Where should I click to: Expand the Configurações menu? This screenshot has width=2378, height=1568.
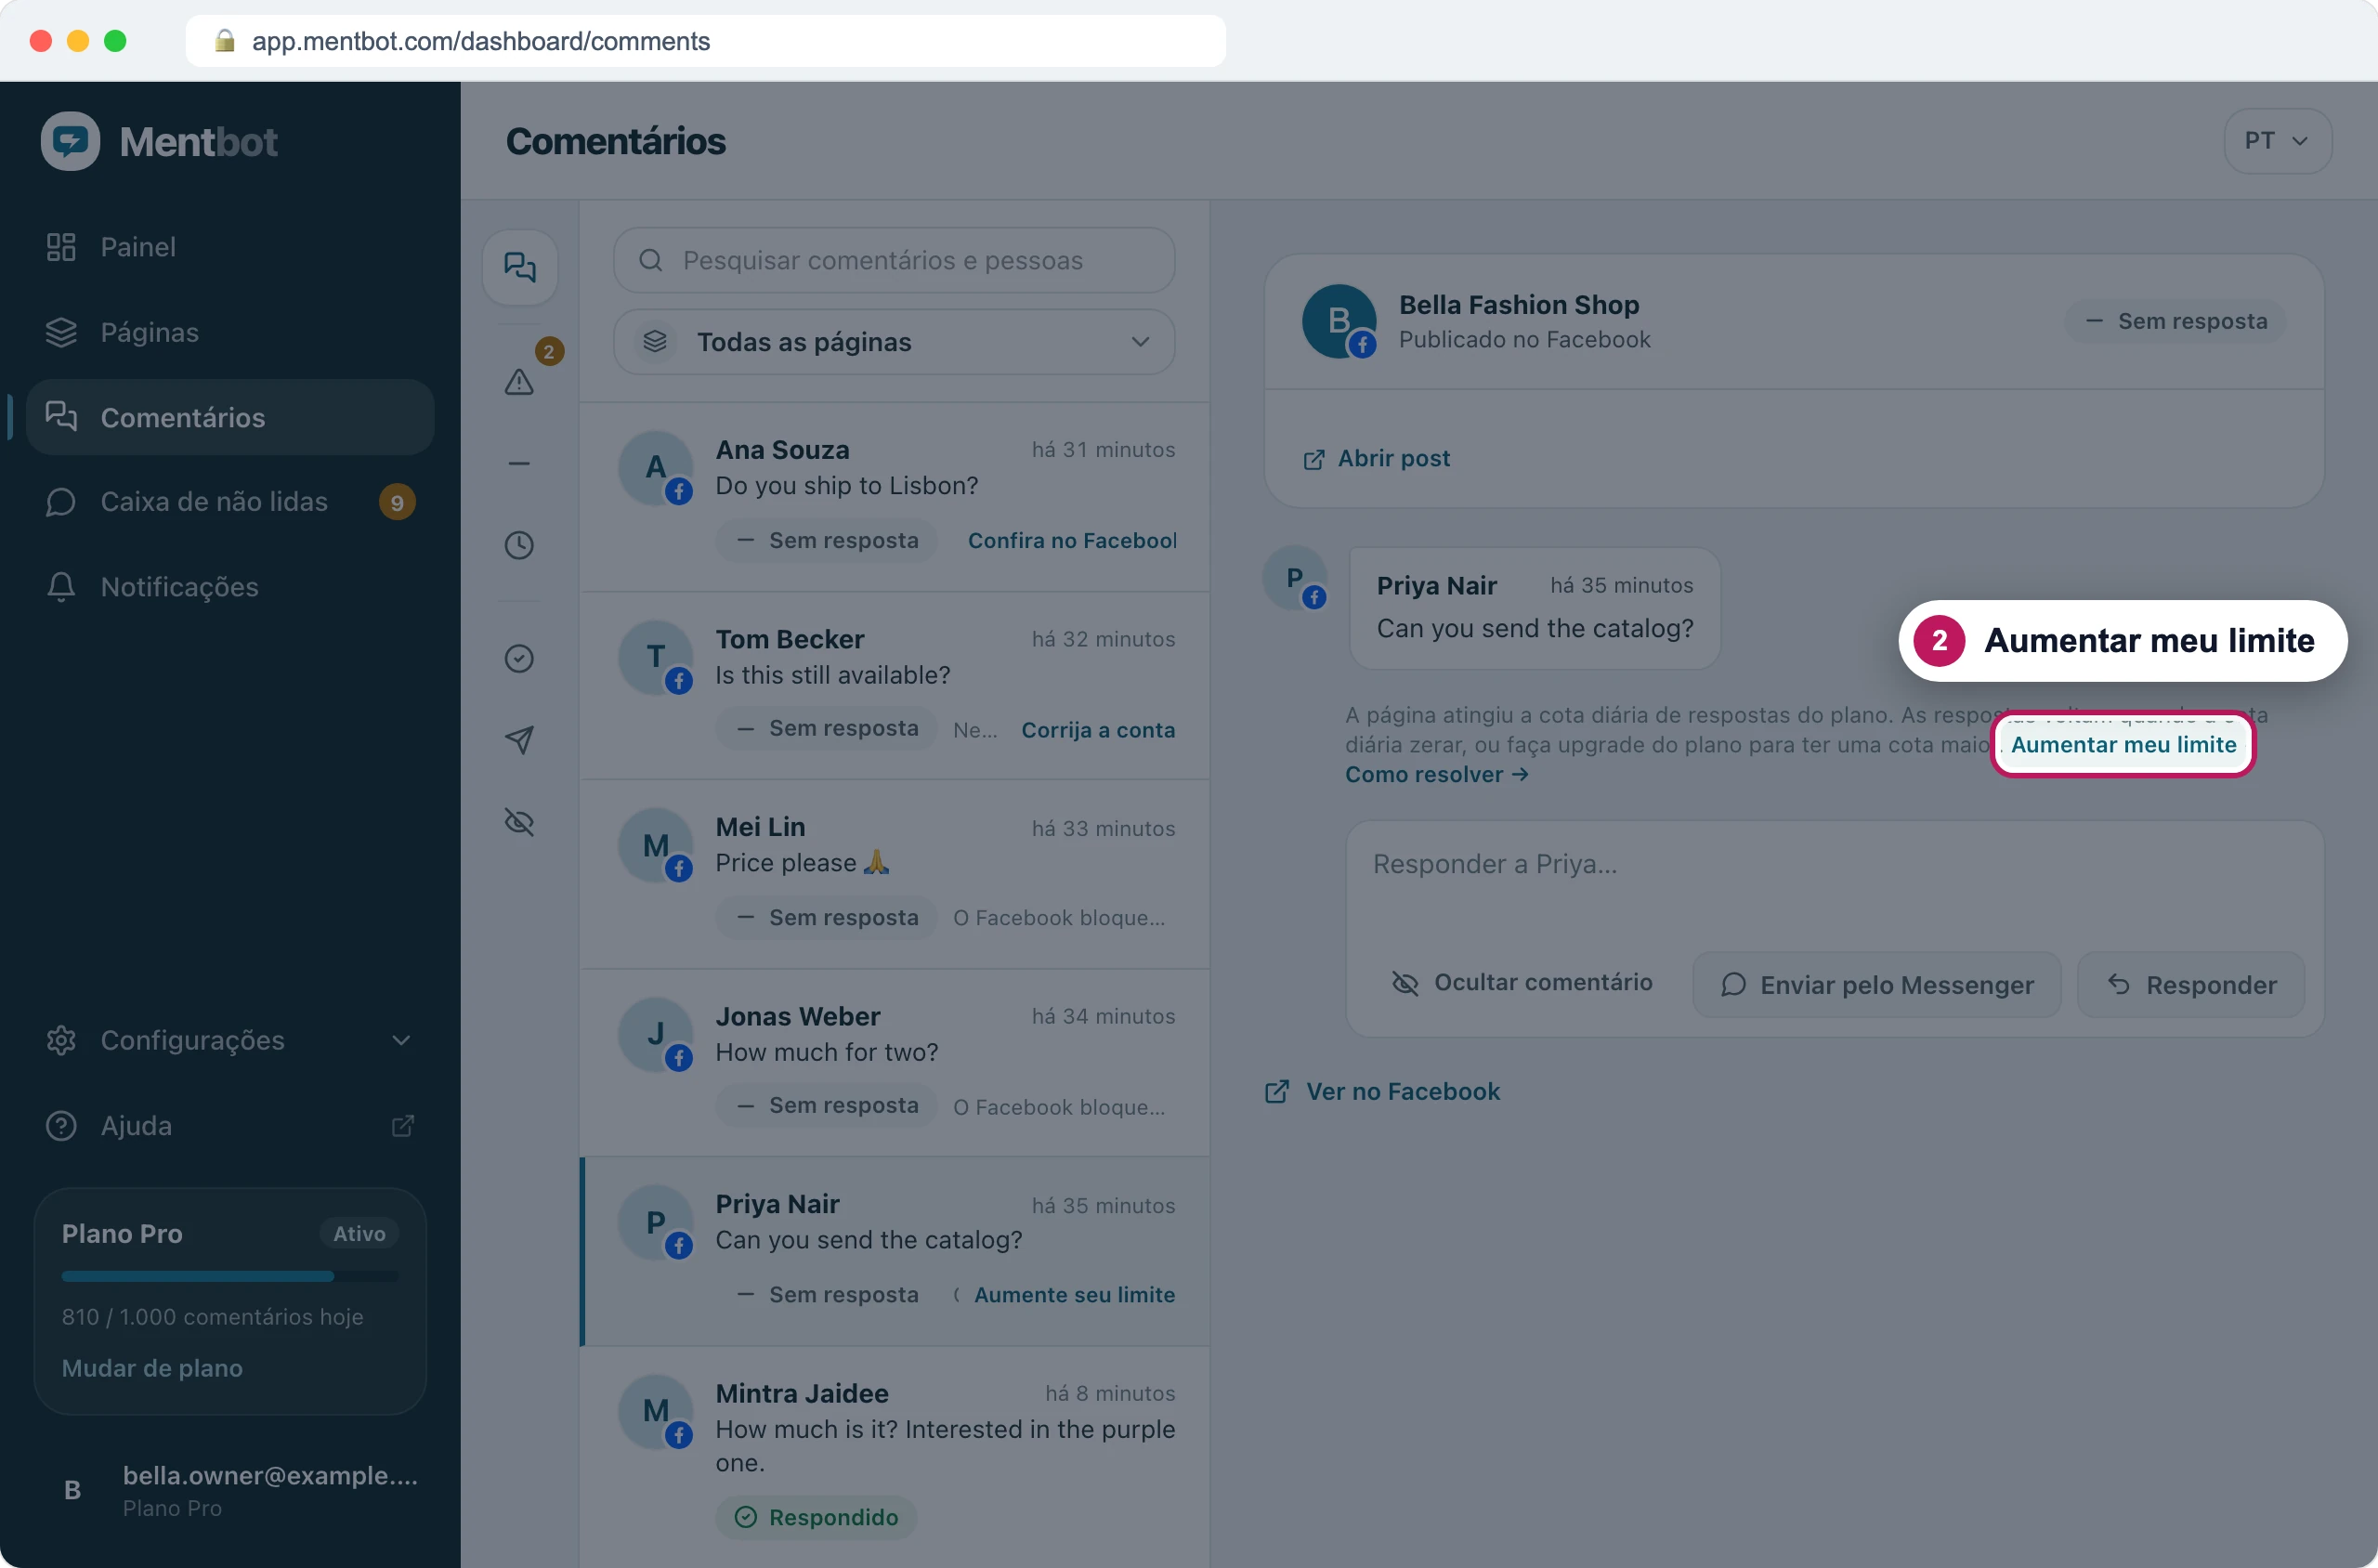tap(230, 1041)
